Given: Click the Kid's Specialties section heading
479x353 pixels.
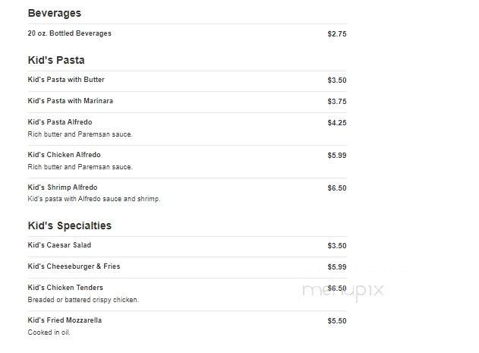Looking at the screenshot, I should click(70, 225).
